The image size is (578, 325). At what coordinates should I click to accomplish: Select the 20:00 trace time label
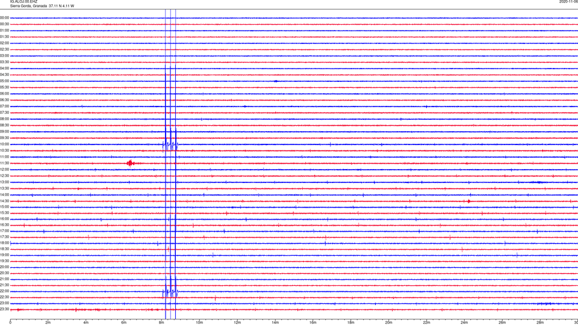coord(4,267)
